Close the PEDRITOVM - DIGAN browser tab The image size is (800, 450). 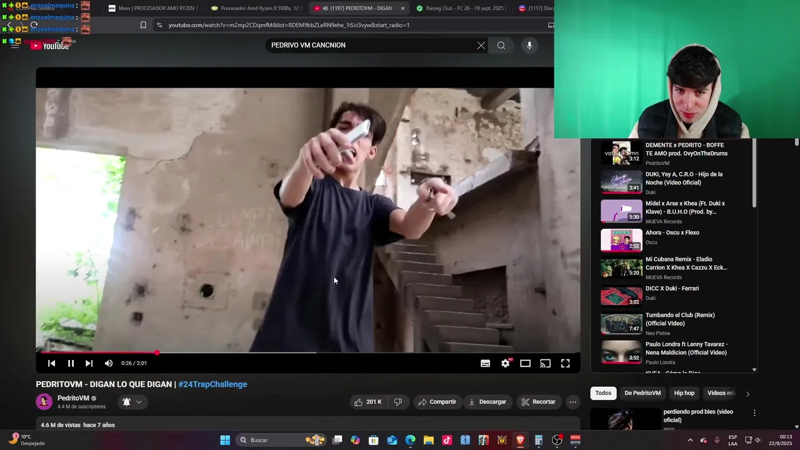click(402, 8)
